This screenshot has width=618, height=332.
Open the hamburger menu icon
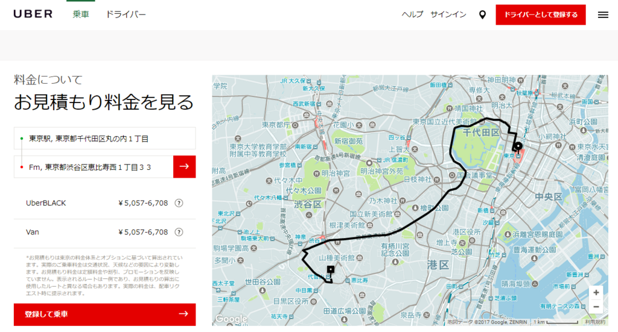pos(603,15)
